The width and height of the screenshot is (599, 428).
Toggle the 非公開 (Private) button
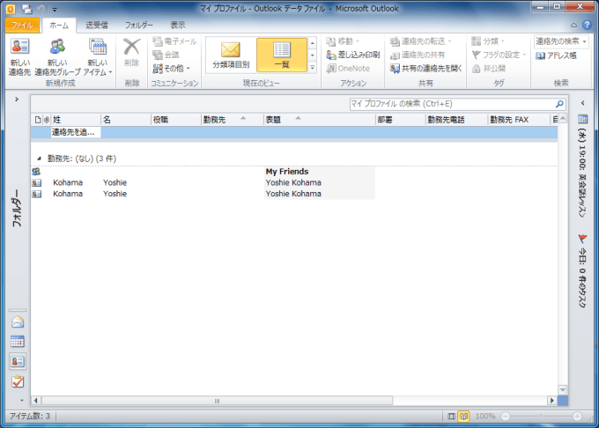click(x=489, y=69)
